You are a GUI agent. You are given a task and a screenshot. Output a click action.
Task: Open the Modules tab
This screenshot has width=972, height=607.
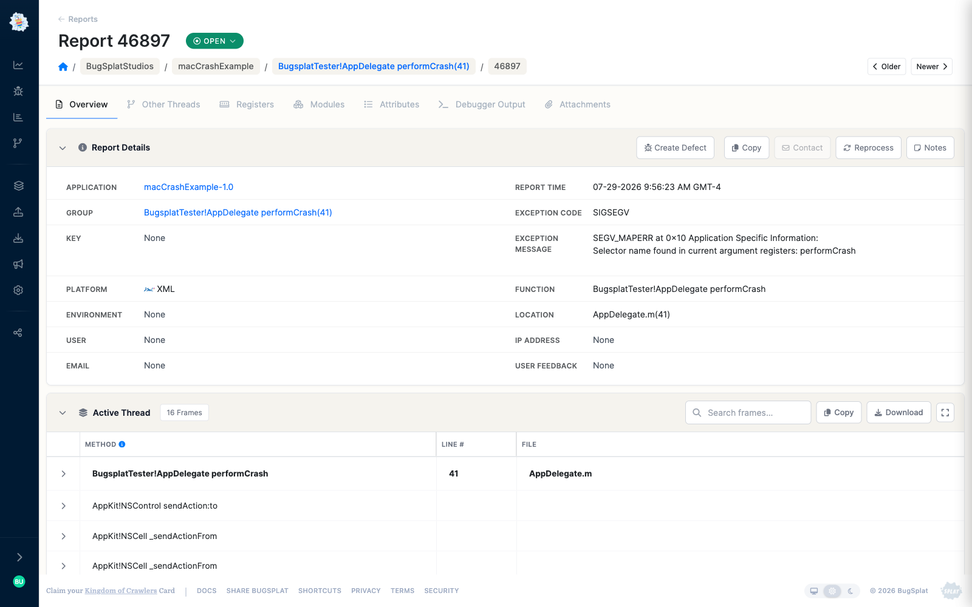[x=319, y=104]
